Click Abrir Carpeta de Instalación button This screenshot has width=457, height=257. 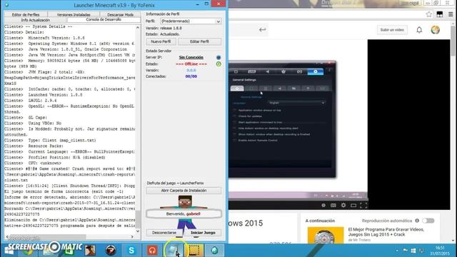(184, 191)
